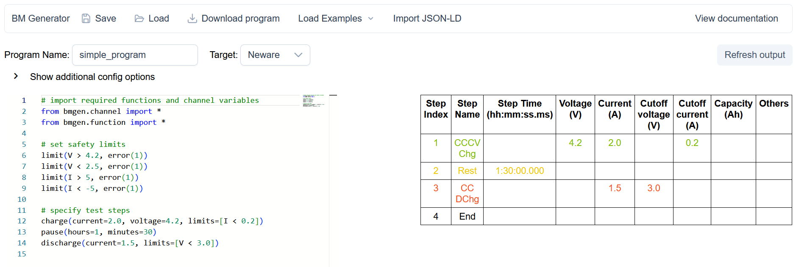Click the CCCV Chg step name cell

pyautogui.click(x=467, y=148)
